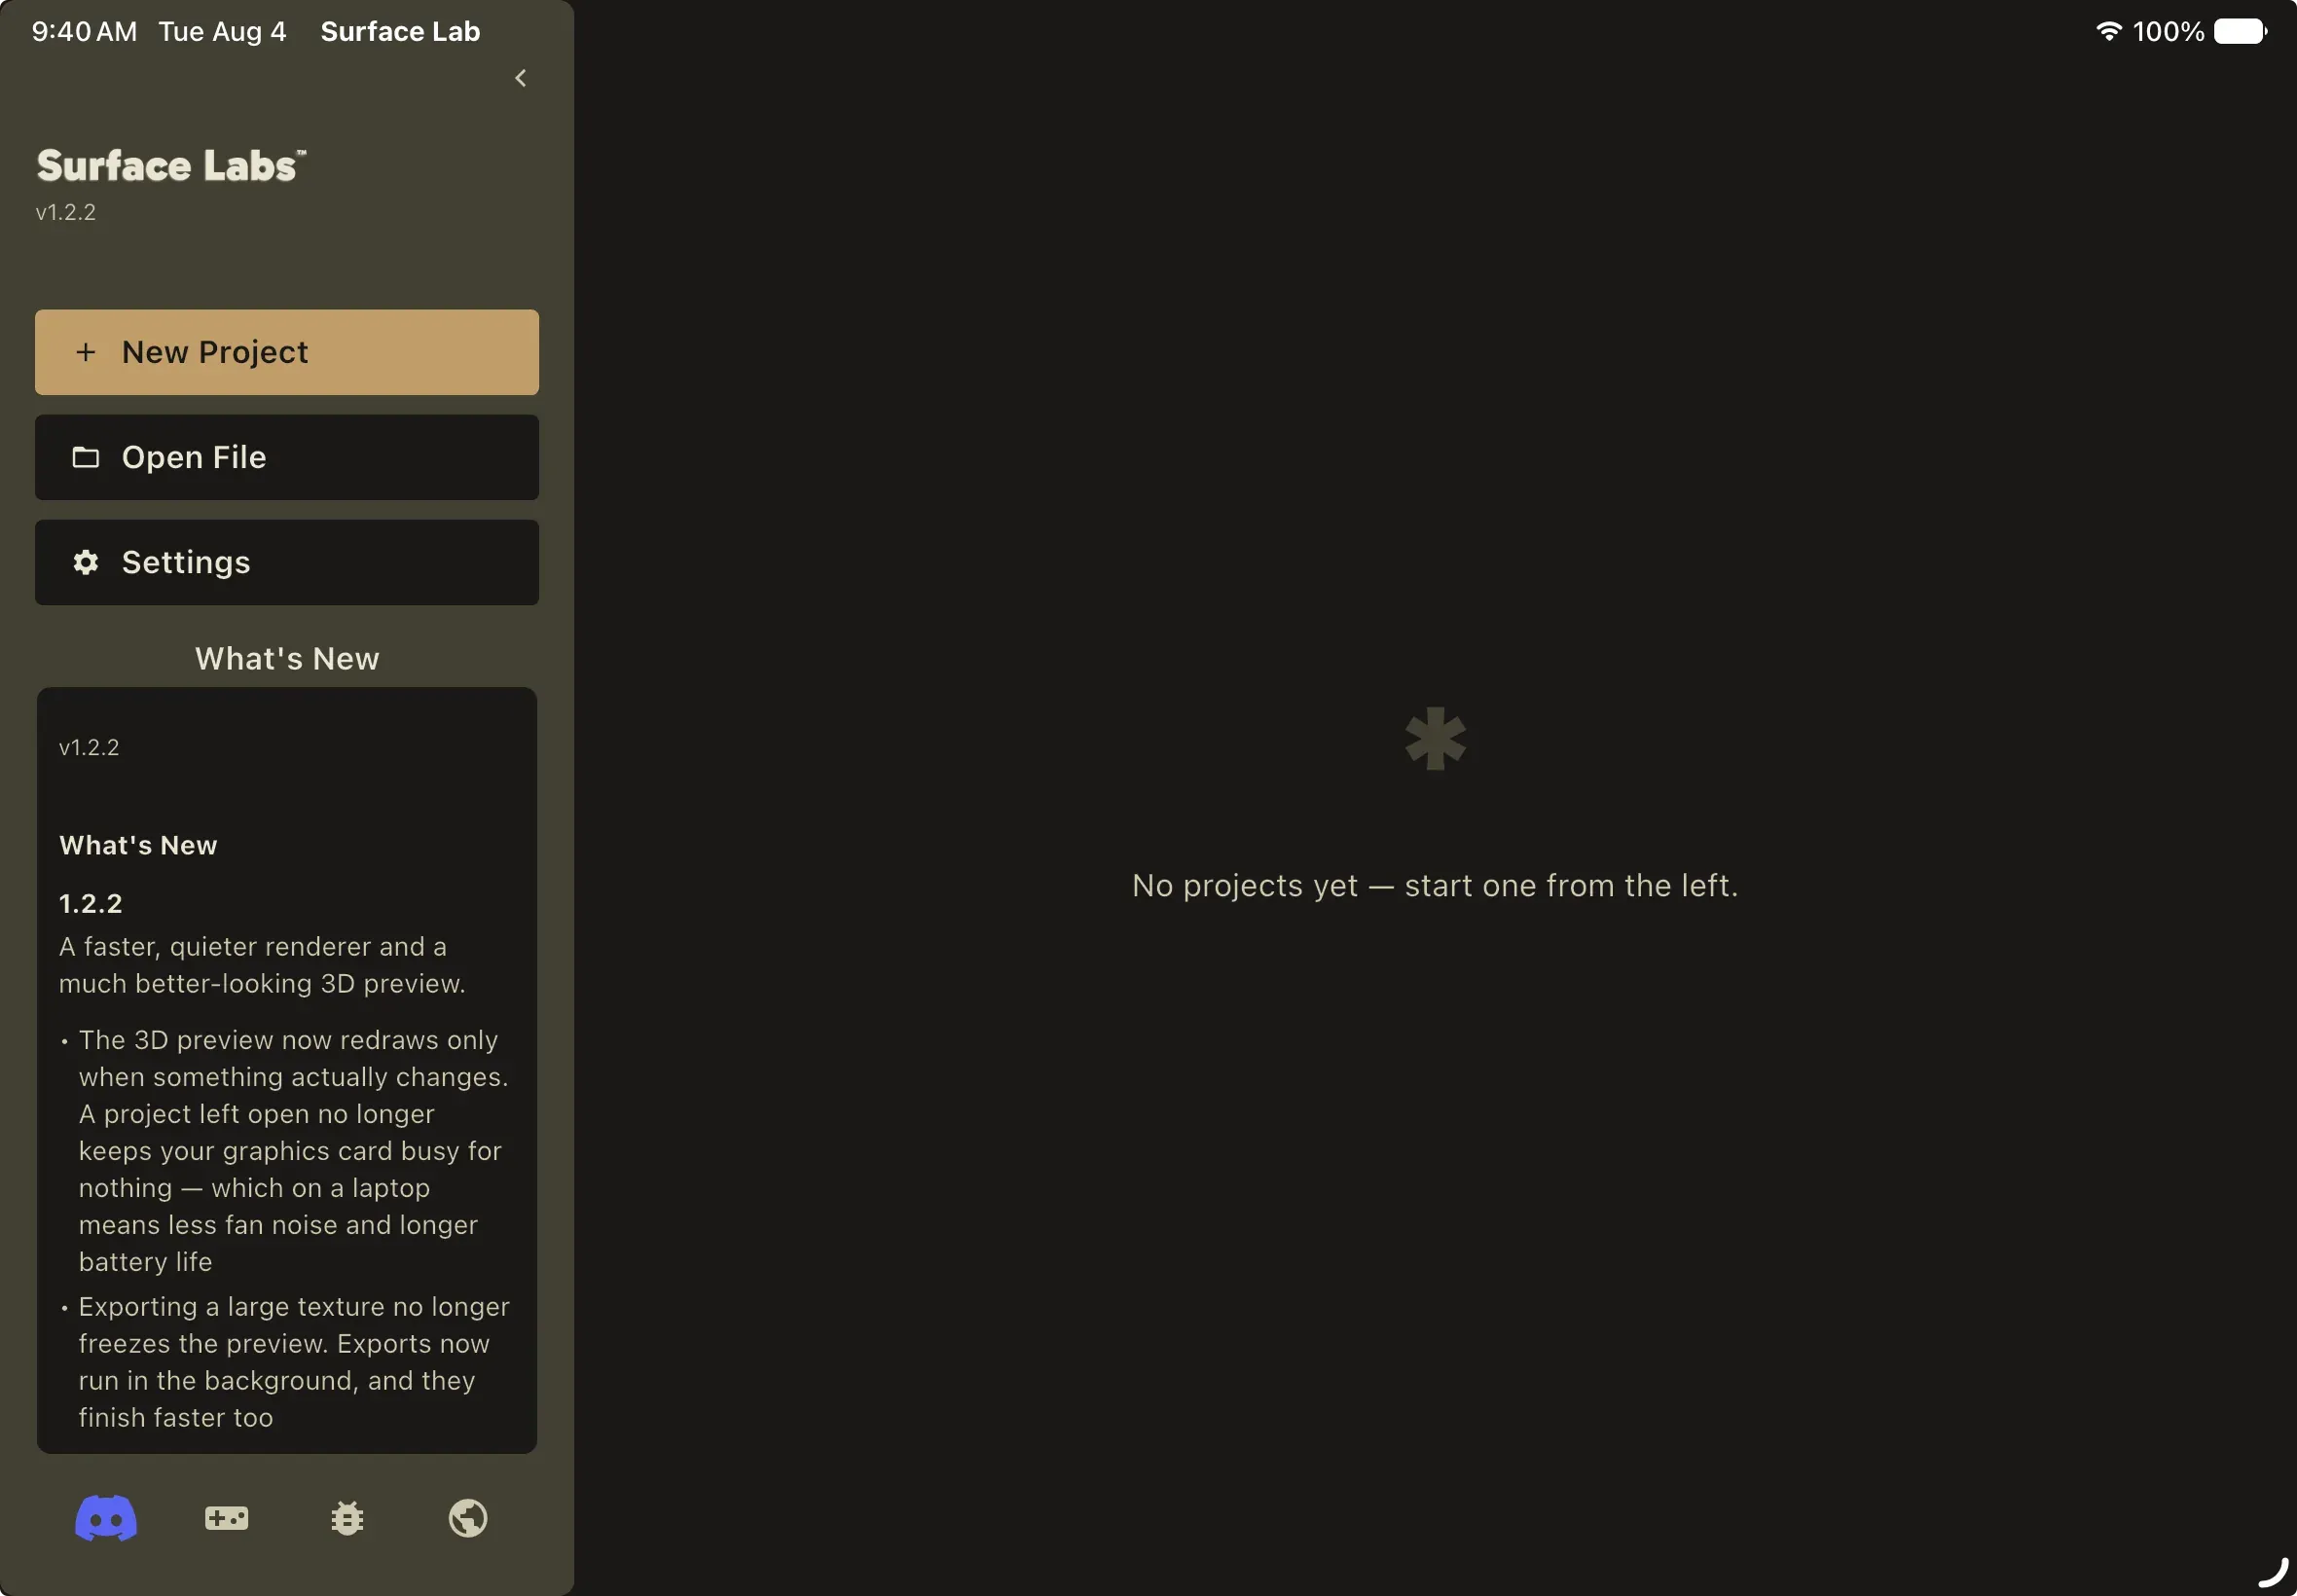Open the website globe icon

tap(468, 1518)
